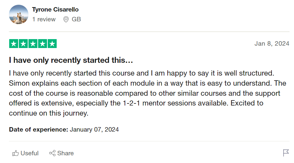The image size is (294, 163).
Task: Flag this review with the flag icon
Action: [x=286, y=153]
